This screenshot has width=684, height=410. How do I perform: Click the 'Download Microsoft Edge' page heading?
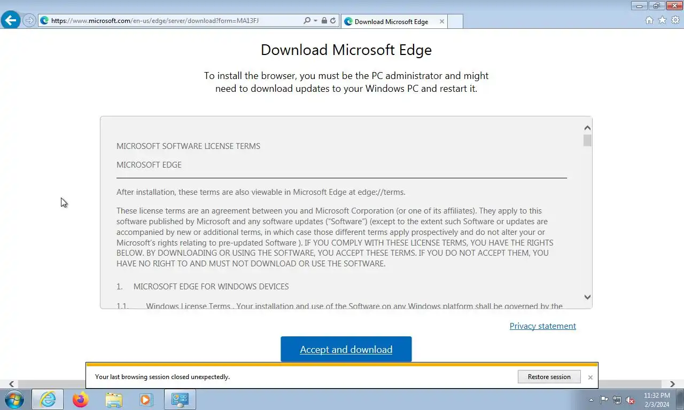click(x=346, y=50)
